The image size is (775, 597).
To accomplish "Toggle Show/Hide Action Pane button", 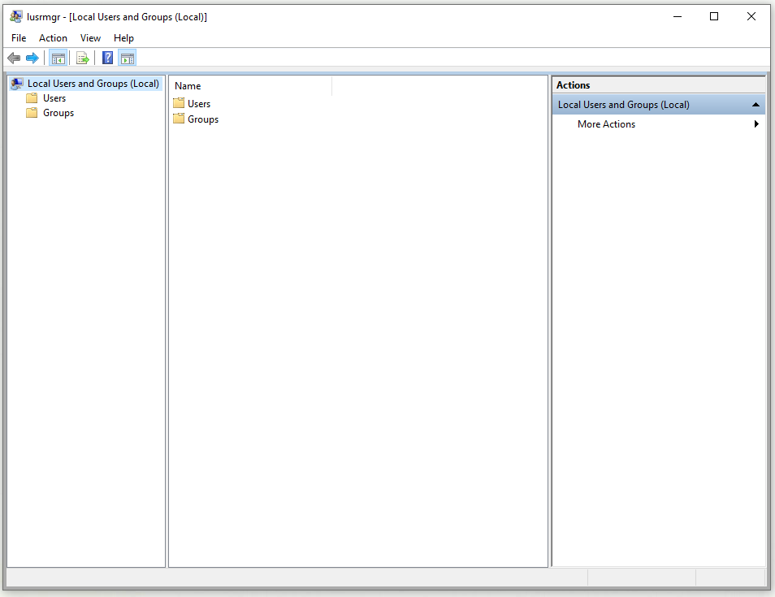I will 127,58.
